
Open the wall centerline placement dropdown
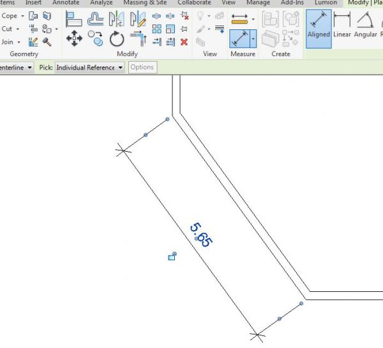click(x=30, y=68)
